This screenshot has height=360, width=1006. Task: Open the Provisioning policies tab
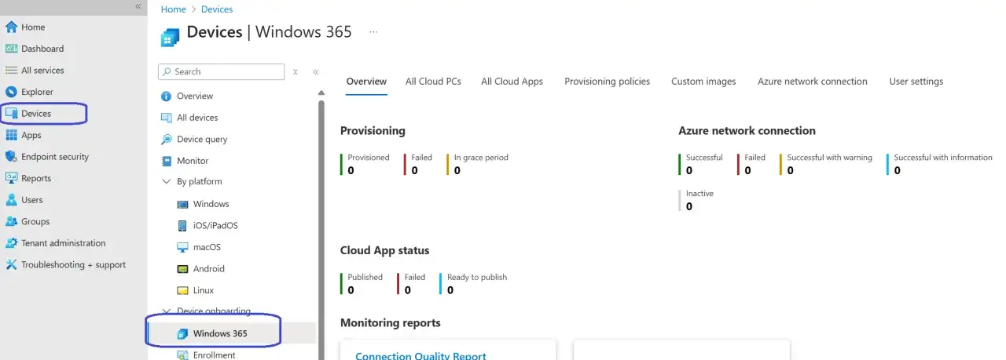[607, 82]
